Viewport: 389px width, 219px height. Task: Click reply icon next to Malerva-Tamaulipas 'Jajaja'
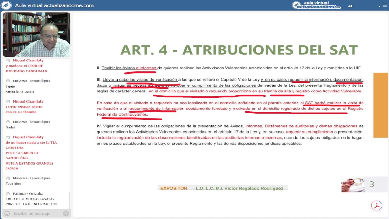point(8,81)
